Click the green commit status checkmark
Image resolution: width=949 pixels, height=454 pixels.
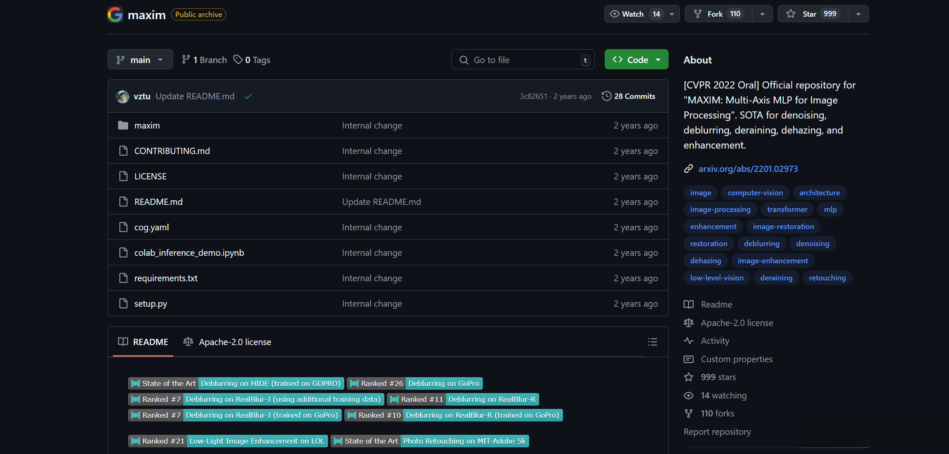[x=248, y=96]
